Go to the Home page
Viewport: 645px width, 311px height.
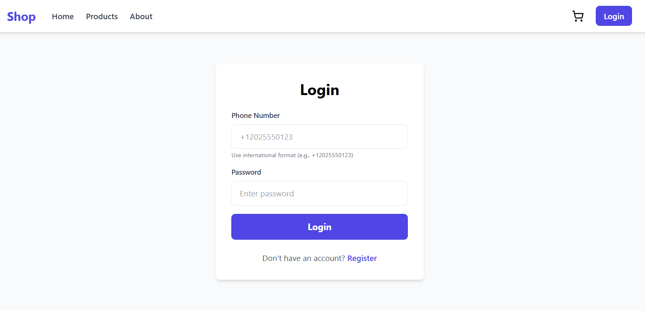click(63, 17)
